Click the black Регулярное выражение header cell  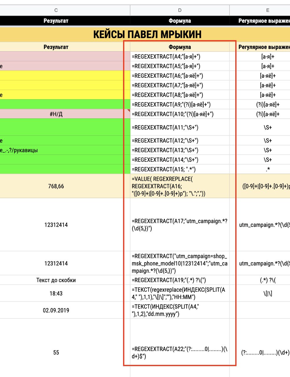pos(260,21)
